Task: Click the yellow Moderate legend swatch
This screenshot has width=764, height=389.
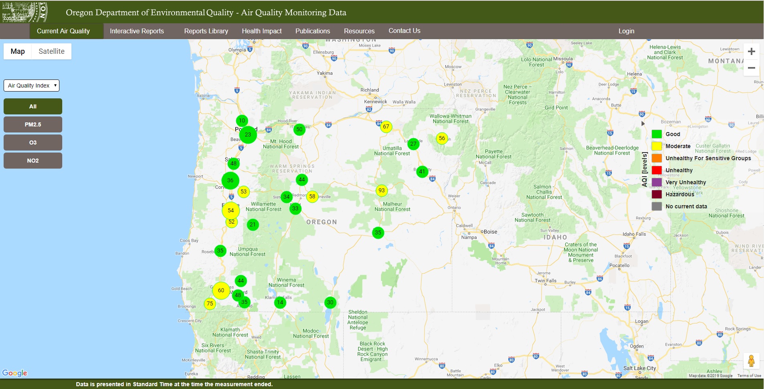Action: click(656, 146)
